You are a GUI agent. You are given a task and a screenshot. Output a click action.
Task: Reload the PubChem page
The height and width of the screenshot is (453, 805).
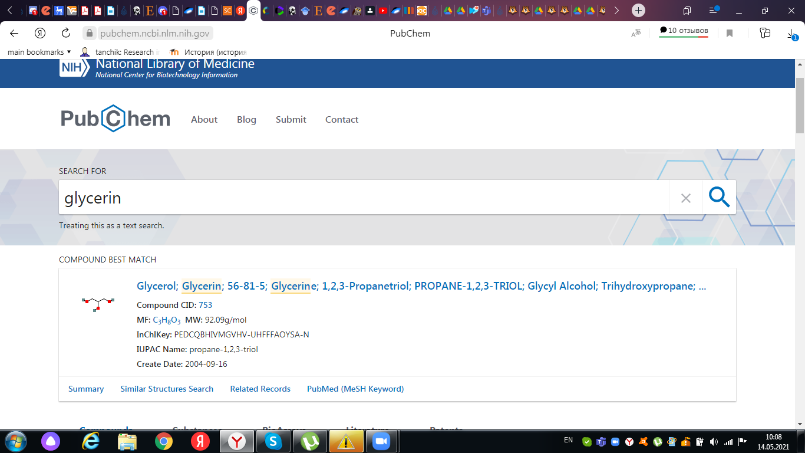coord(66,33)
